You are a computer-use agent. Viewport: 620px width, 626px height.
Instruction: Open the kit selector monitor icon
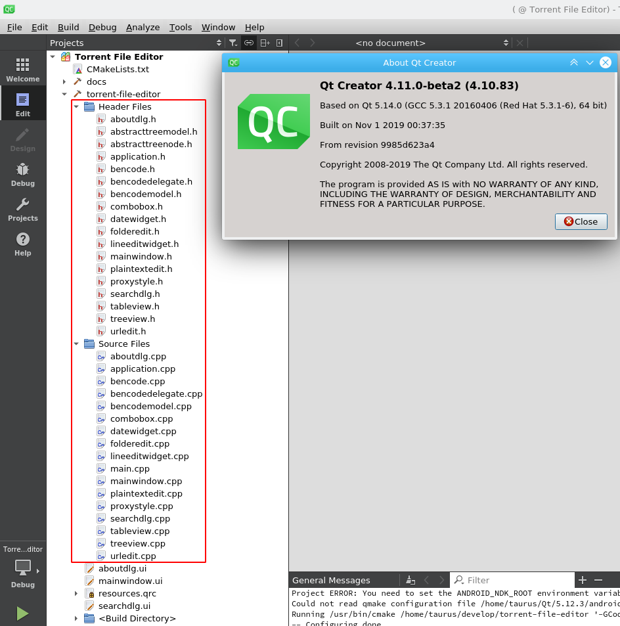23,567
